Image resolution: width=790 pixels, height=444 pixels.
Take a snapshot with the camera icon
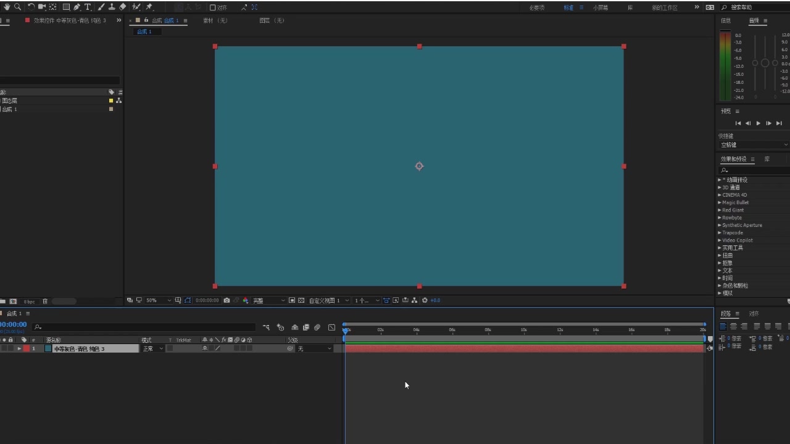227,300
